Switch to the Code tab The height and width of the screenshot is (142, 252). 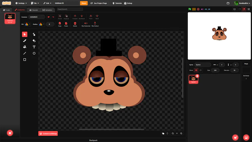[6, 10]
